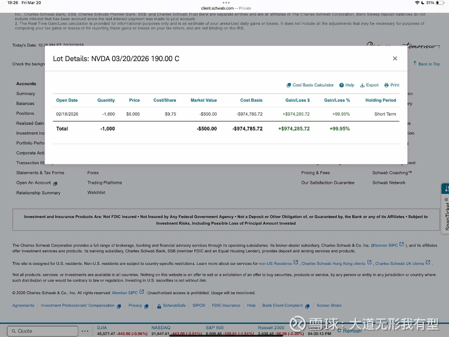Open Trading Platforms menu item

click(x=105, y=183)
